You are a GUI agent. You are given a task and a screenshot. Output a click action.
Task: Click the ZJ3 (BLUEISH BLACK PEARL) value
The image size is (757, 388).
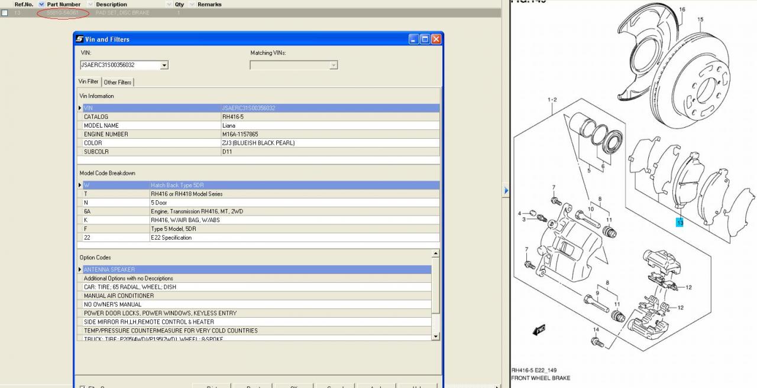(x=258, y=143)
